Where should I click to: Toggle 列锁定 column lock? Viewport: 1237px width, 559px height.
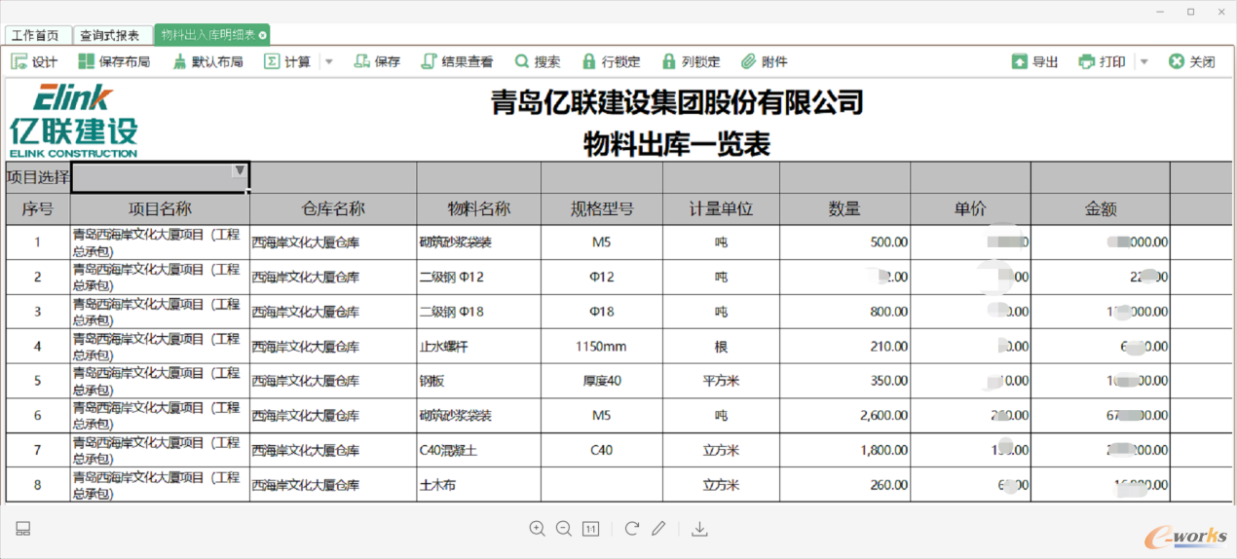point(691,61)
